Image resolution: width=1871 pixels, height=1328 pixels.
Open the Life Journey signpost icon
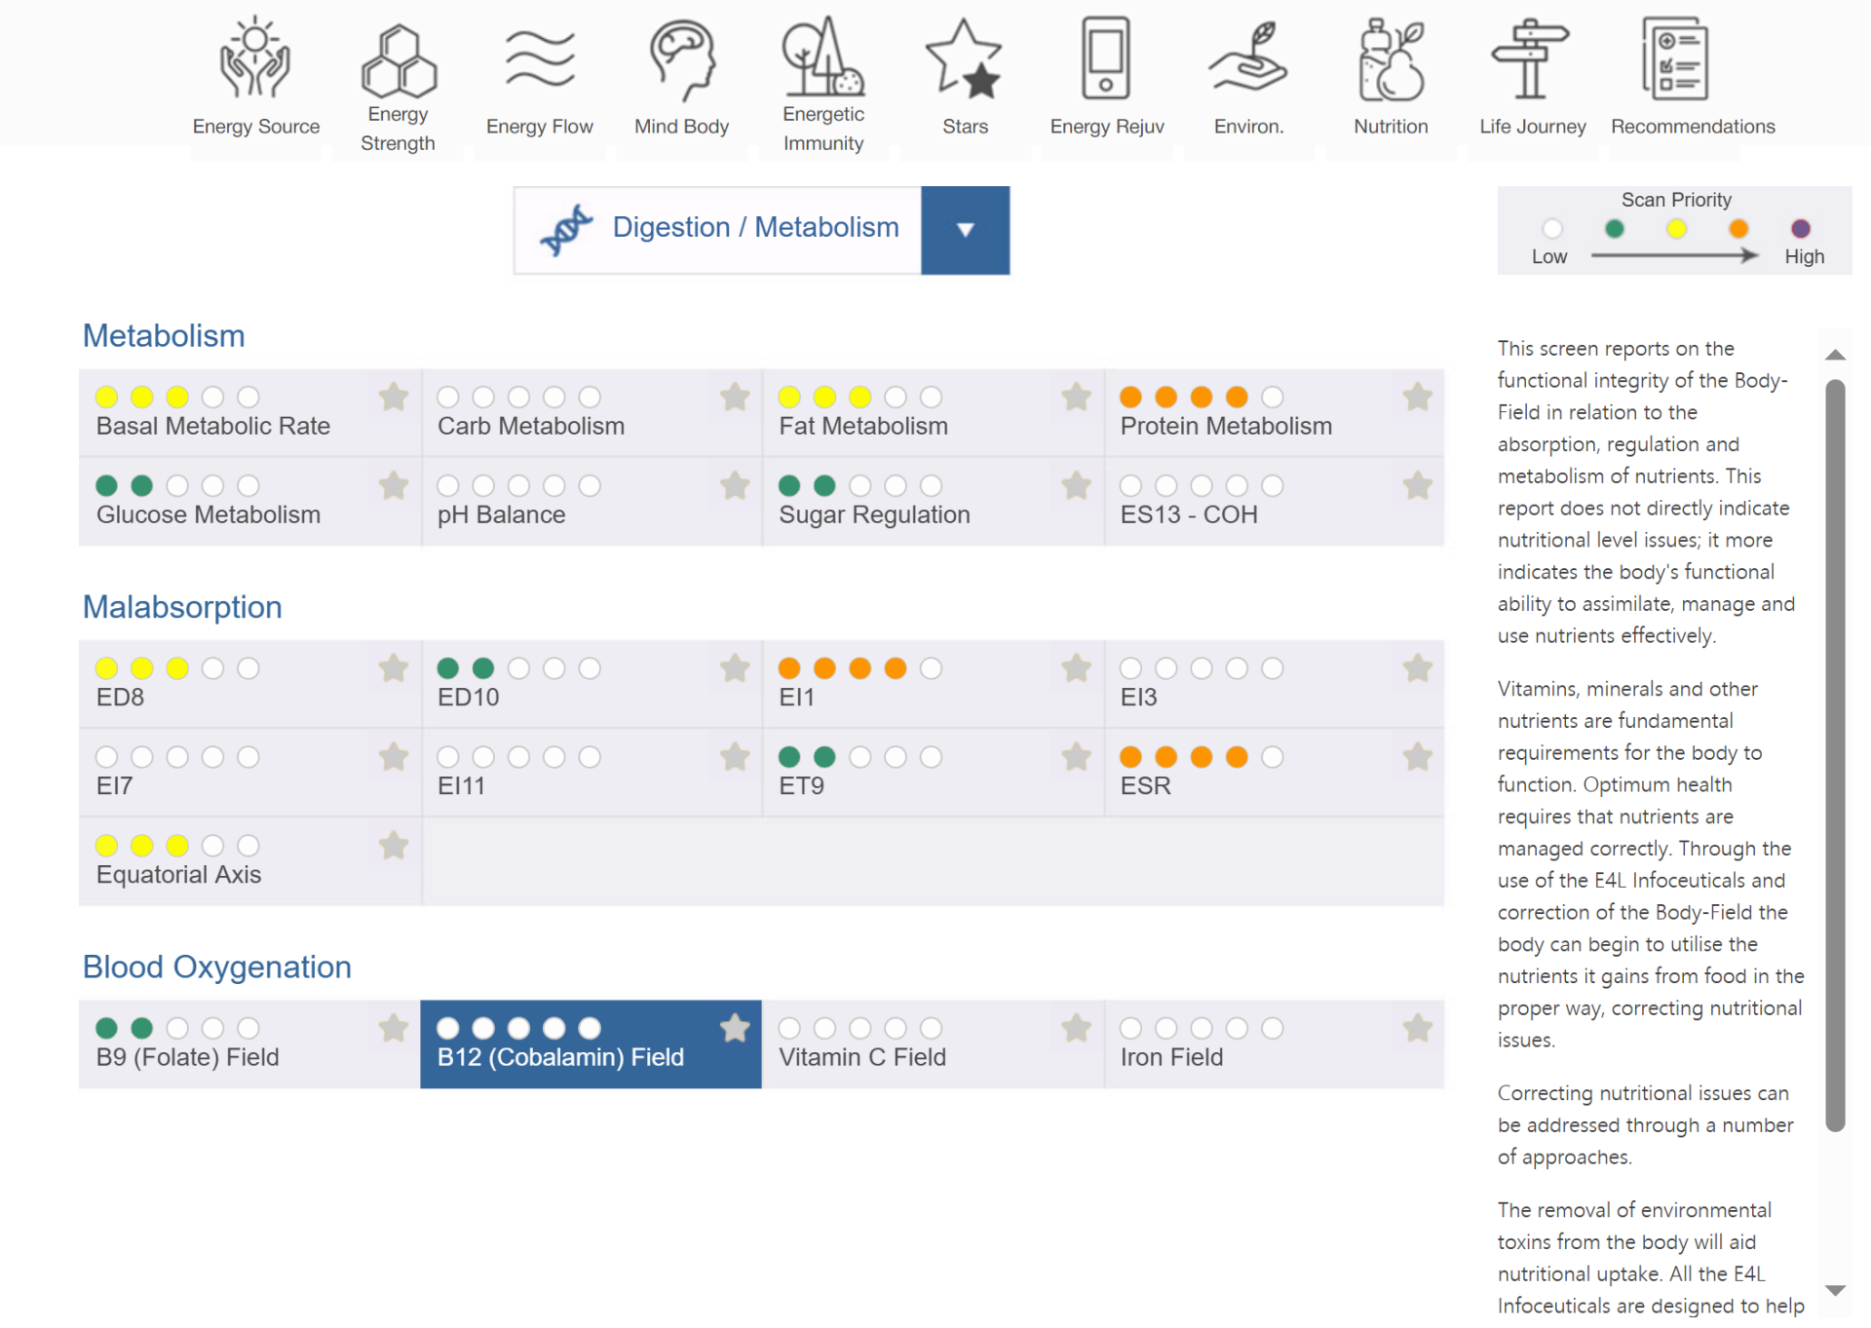pyautogui.click(x=1531, y=58)
